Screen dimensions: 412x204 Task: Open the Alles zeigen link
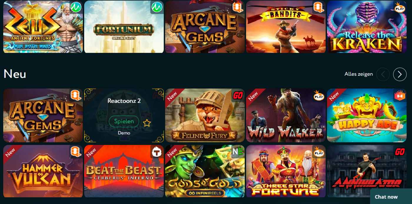(x=358, y=74)
